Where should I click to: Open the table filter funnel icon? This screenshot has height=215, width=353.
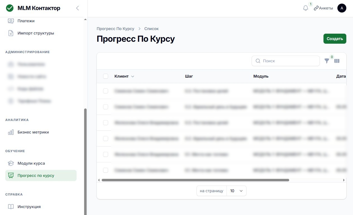pyautogui.click(x=327, y=61)
